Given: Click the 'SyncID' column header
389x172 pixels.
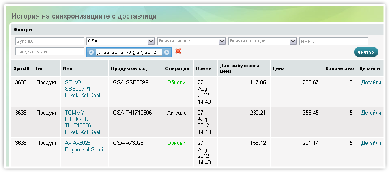Looking at the screenshot, I should 21,68.
